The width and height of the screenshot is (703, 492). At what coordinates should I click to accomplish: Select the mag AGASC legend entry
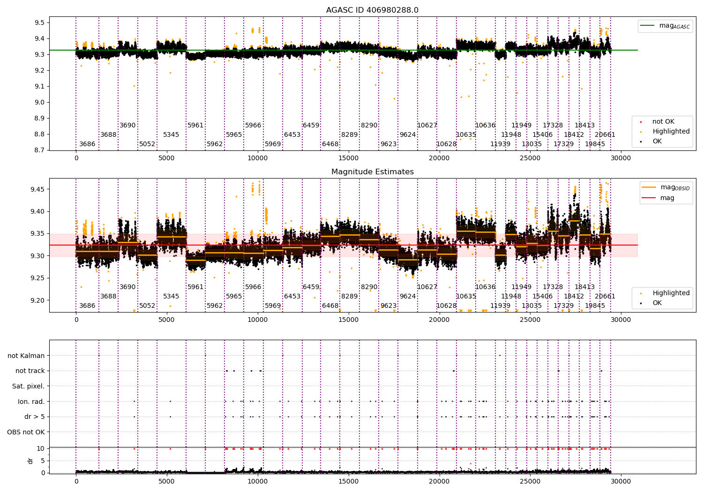pyautogui.click(x=665, y=26)
